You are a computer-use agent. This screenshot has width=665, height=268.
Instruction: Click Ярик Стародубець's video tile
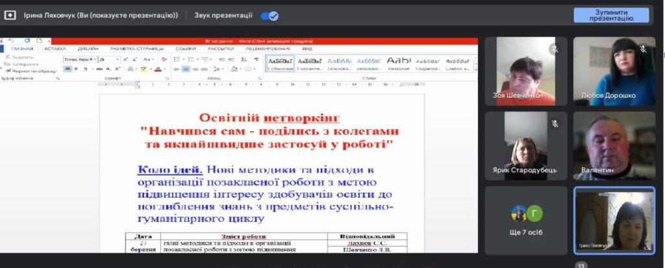(x=526, y=146)
